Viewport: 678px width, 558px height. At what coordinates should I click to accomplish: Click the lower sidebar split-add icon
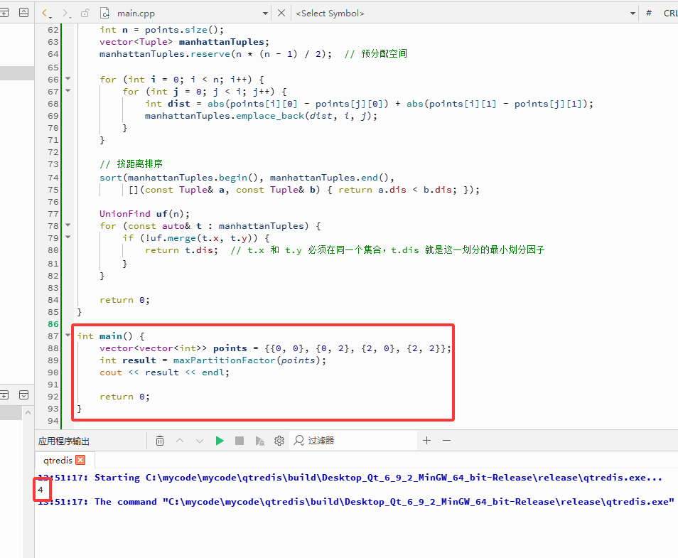pos(4,395)
